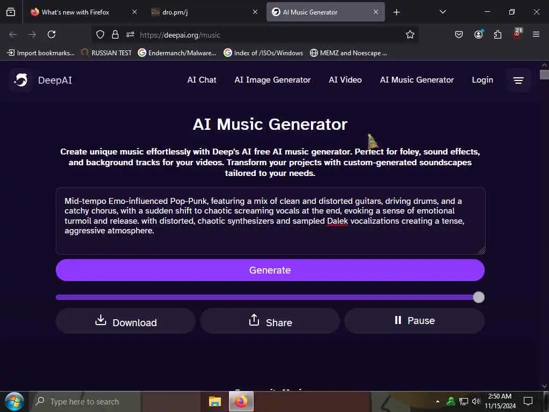Click the Download icon button
Image resolution: width=549 pixels, height=412 pixels.
coord(125,321)
